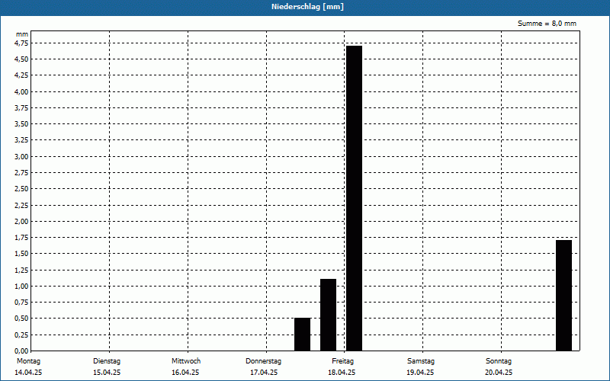This screenshot has height=381, width=610.
Task: Select the 0,50 mm Donnerstag bar
Action: [x=302, y=335]
